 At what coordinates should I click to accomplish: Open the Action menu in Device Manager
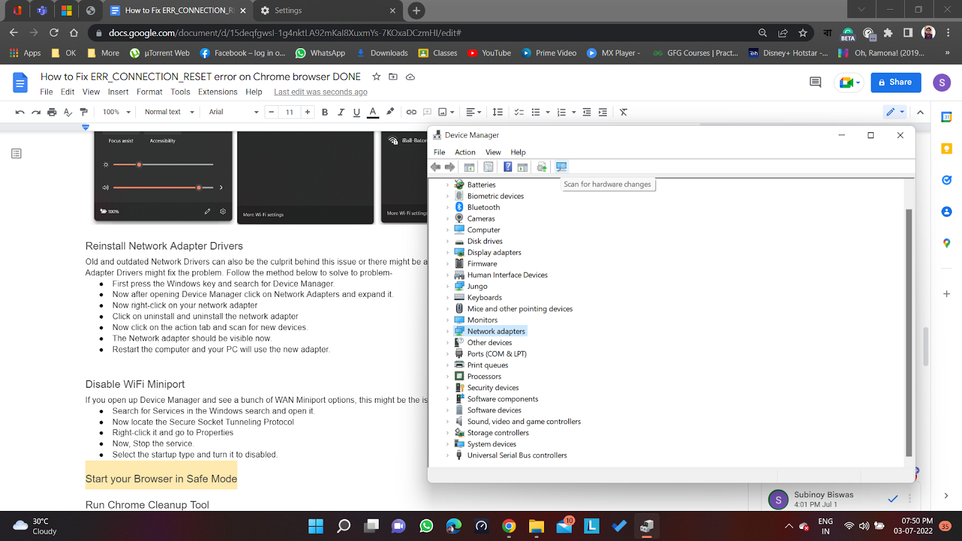click(465, 152)
